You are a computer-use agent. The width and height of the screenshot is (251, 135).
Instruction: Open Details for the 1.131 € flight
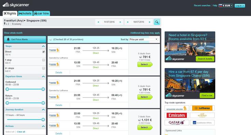(59, 134)
